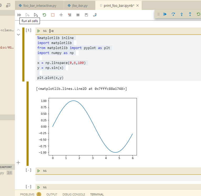This screenshot has width=201, height=196.
Task: Add a cell below using the left-margin plus
Action: click(x=18, y=162)
